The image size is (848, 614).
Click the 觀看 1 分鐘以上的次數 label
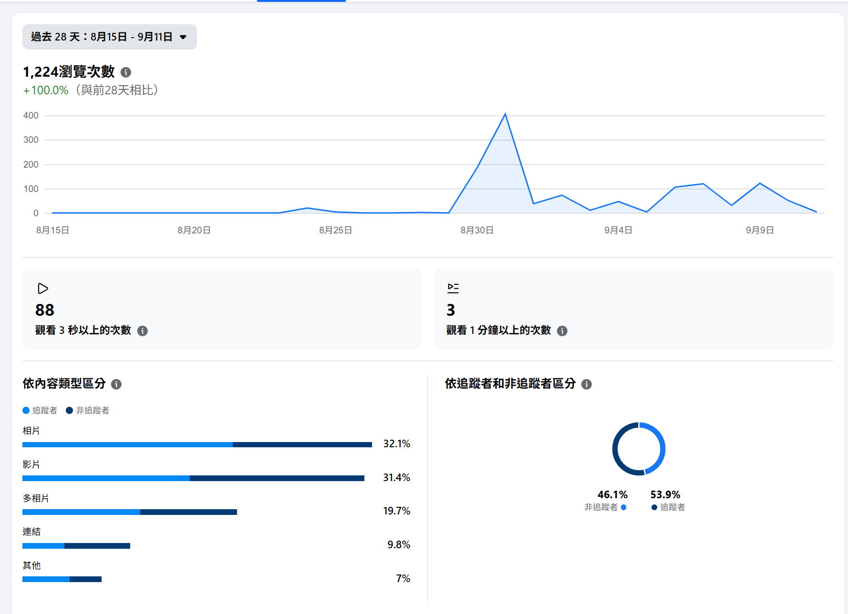499,330
